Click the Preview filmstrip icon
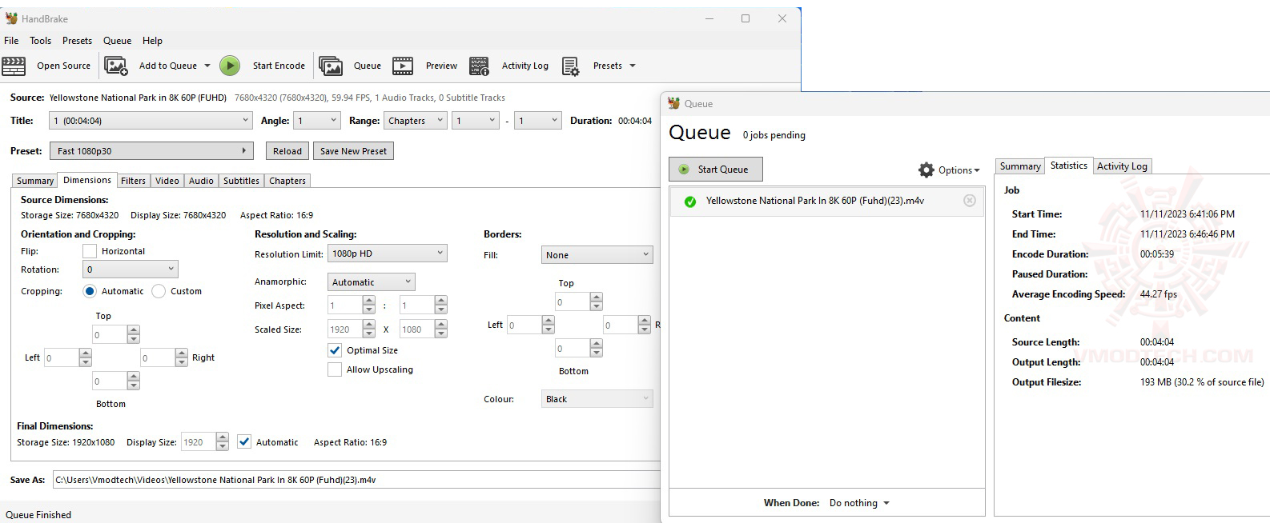 (x=403, y=66)
